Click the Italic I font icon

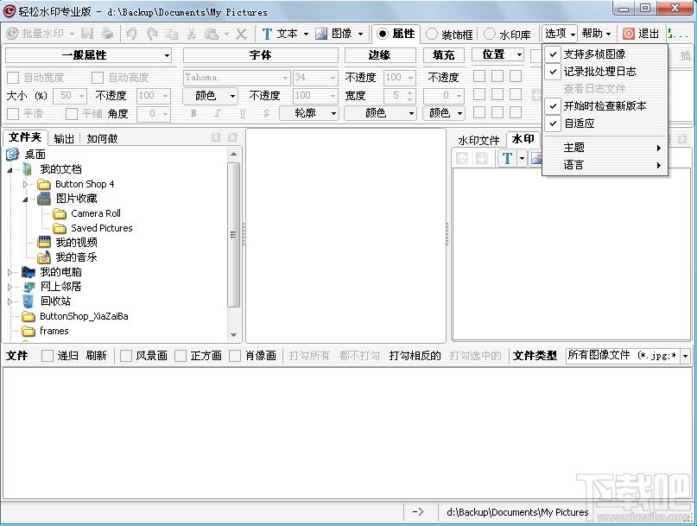218,113
